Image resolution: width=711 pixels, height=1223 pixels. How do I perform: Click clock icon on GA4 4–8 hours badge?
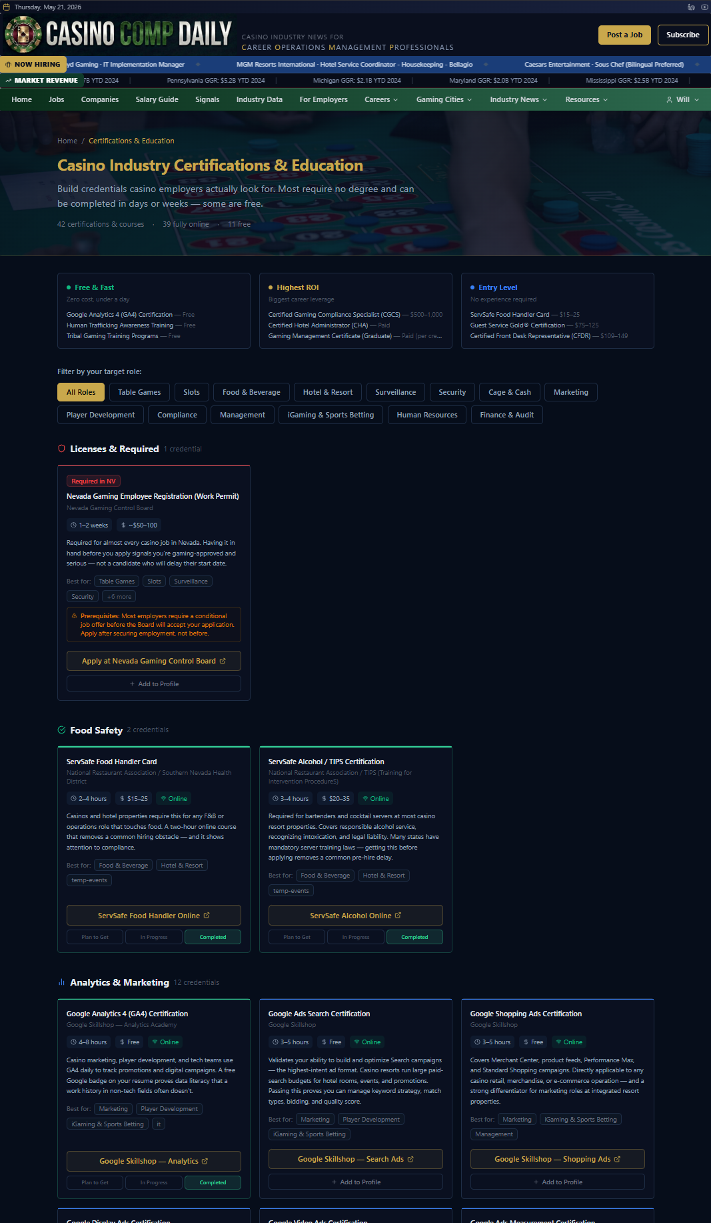point(74,1042)
